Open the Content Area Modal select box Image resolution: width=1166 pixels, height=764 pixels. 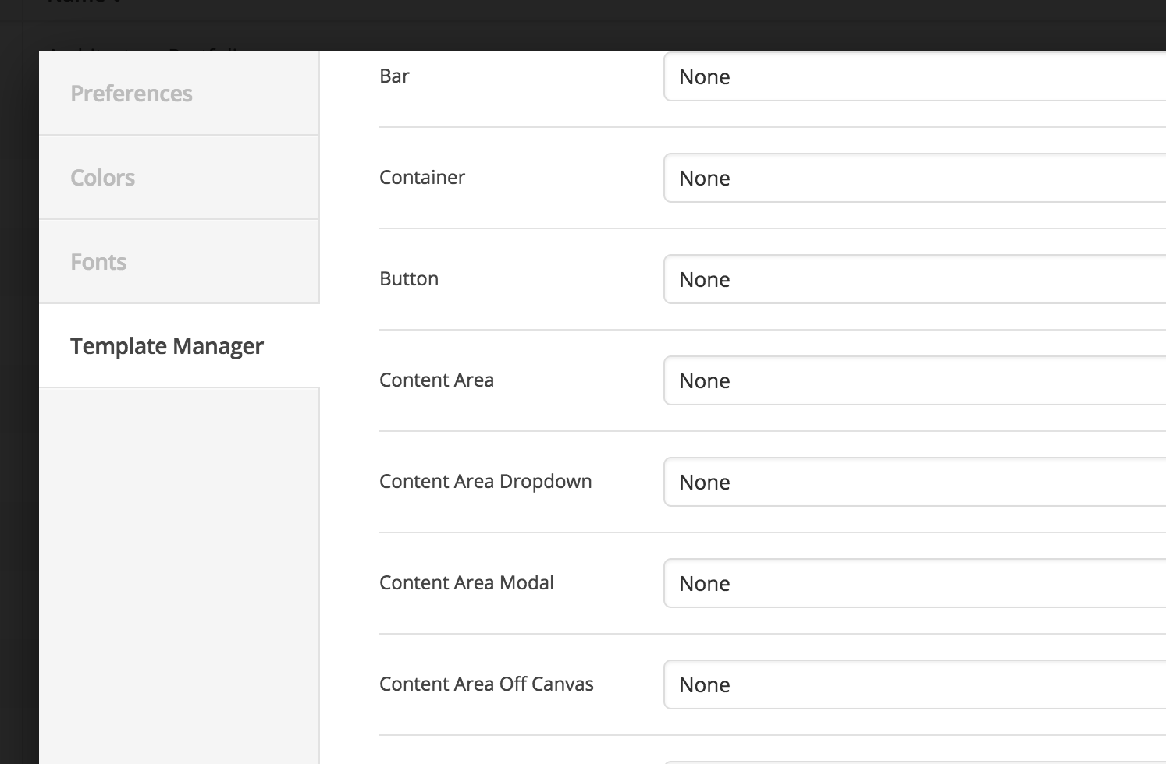(913, 583)
